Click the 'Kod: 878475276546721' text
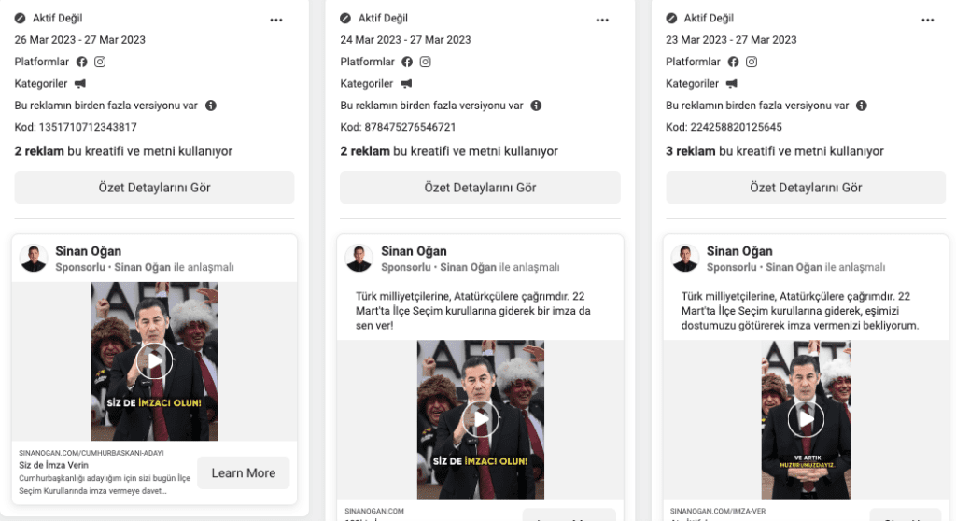The width and height of the screenshot is (956, 521). (x=398, y=127)
